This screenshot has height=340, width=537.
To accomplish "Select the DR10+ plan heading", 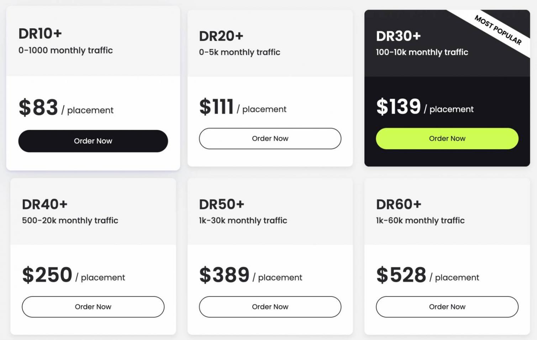I will pyautogui.click(x=40, y=34).
